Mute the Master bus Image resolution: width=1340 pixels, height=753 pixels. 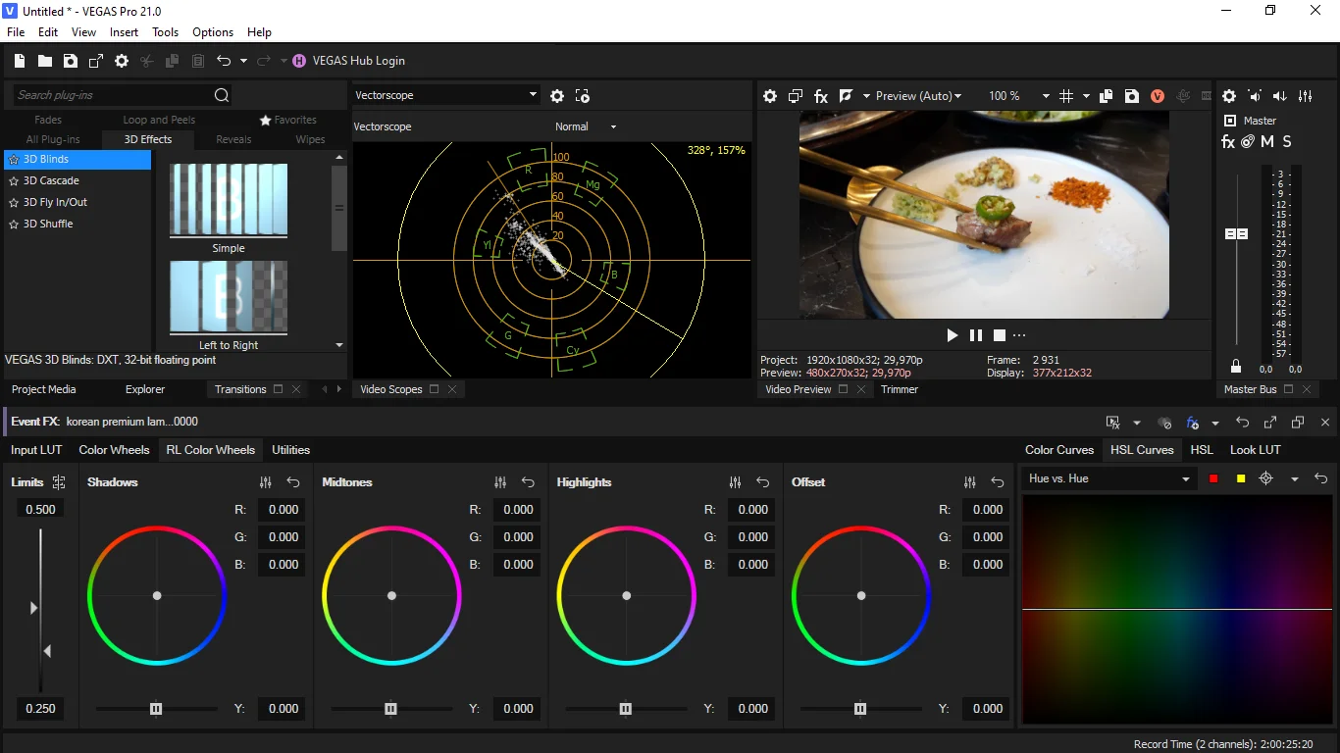click(1267, 141)
